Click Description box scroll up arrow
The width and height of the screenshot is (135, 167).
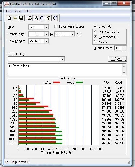click(x=124, y=66)
